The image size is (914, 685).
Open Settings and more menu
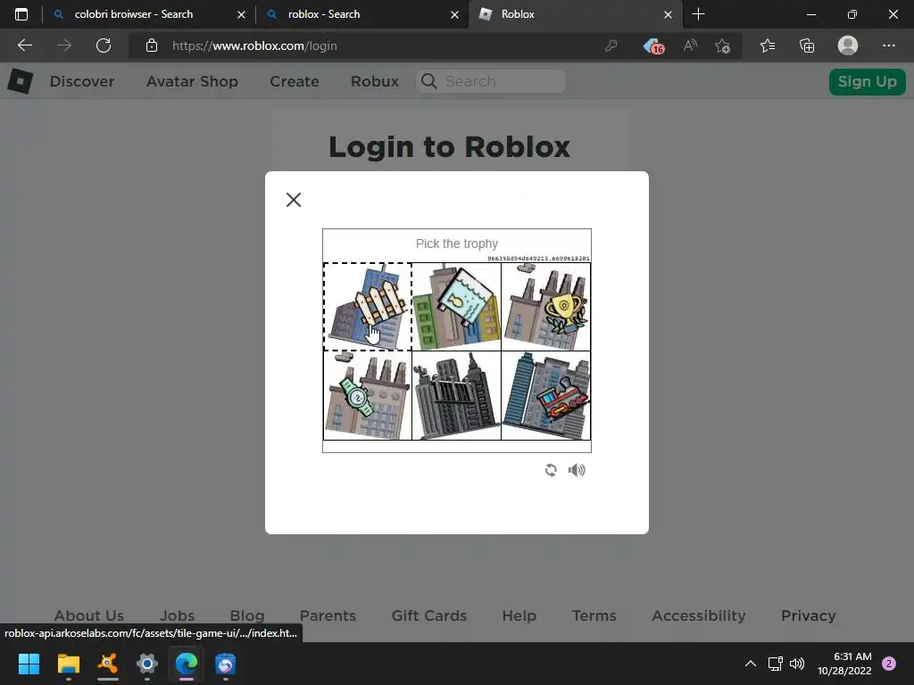(x=888, y=45)
